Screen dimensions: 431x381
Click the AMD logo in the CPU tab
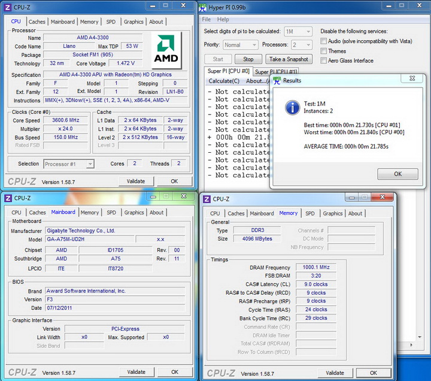[x=166, y=50]
